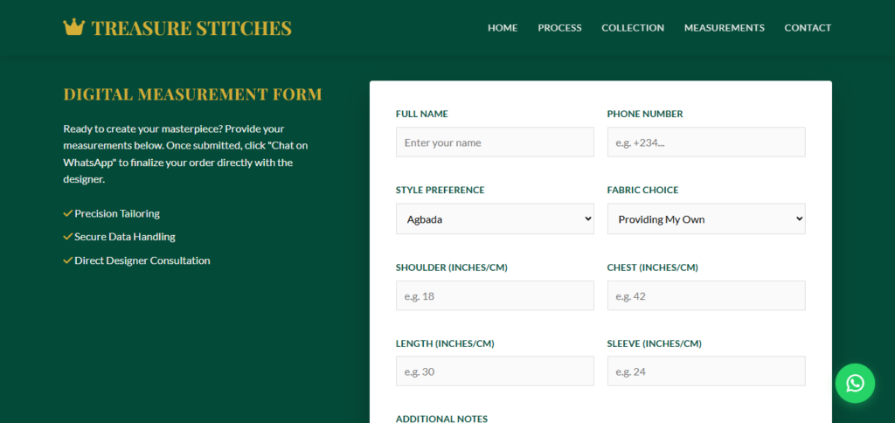895x423 pixels.
Task: Go to the Home menu item
Action: (x=503, y=28)
